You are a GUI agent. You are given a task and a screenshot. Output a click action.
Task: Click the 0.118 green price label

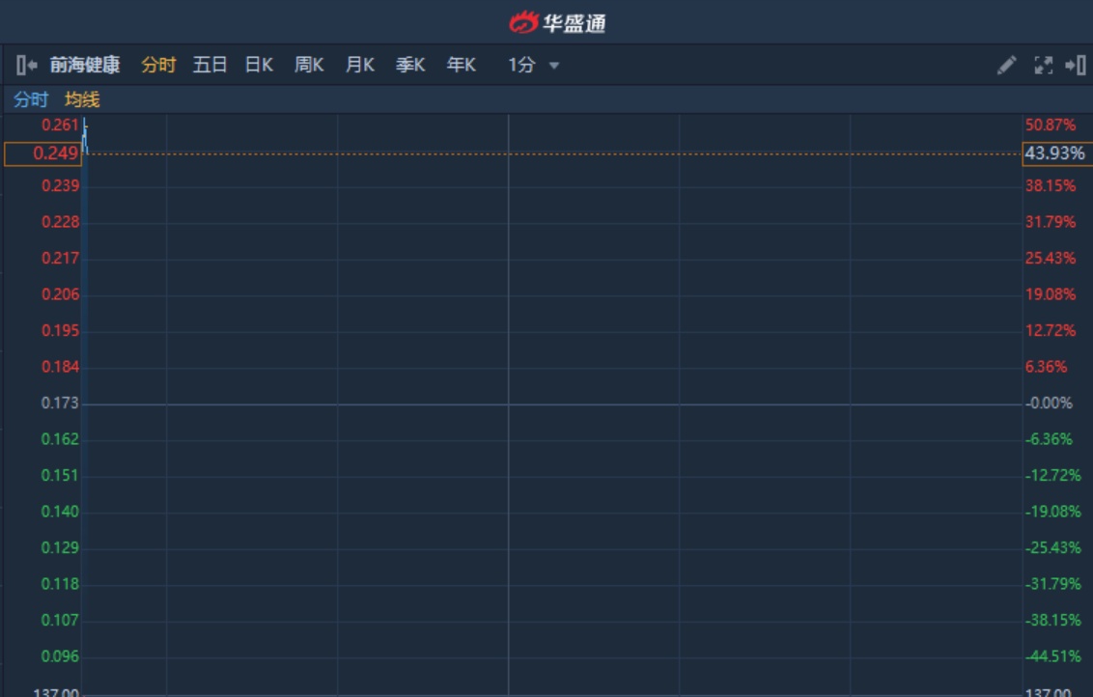(60, 584)
